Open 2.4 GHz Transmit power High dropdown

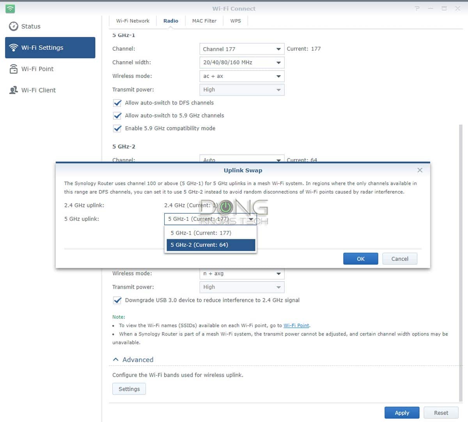pyautogui.click(x=242, y=287)
